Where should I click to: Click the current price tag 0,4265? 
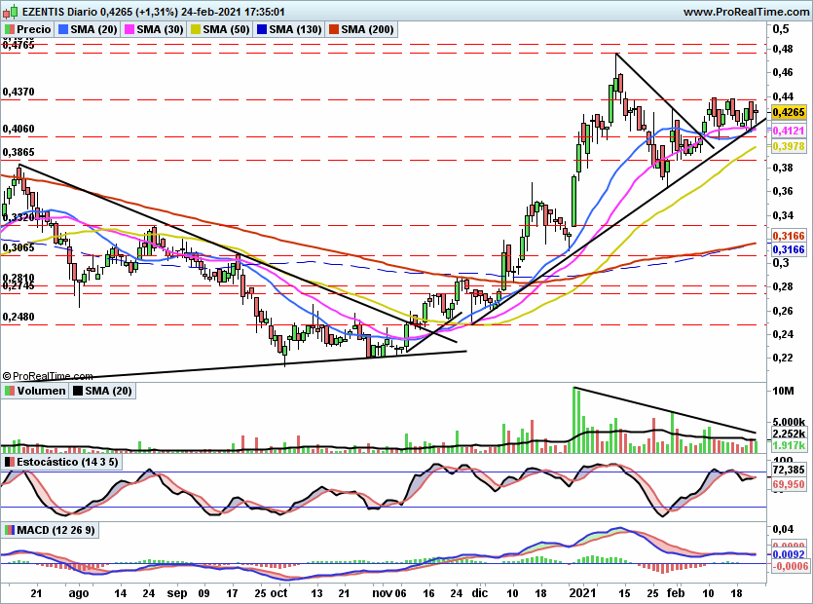click(x=789, y=112)
